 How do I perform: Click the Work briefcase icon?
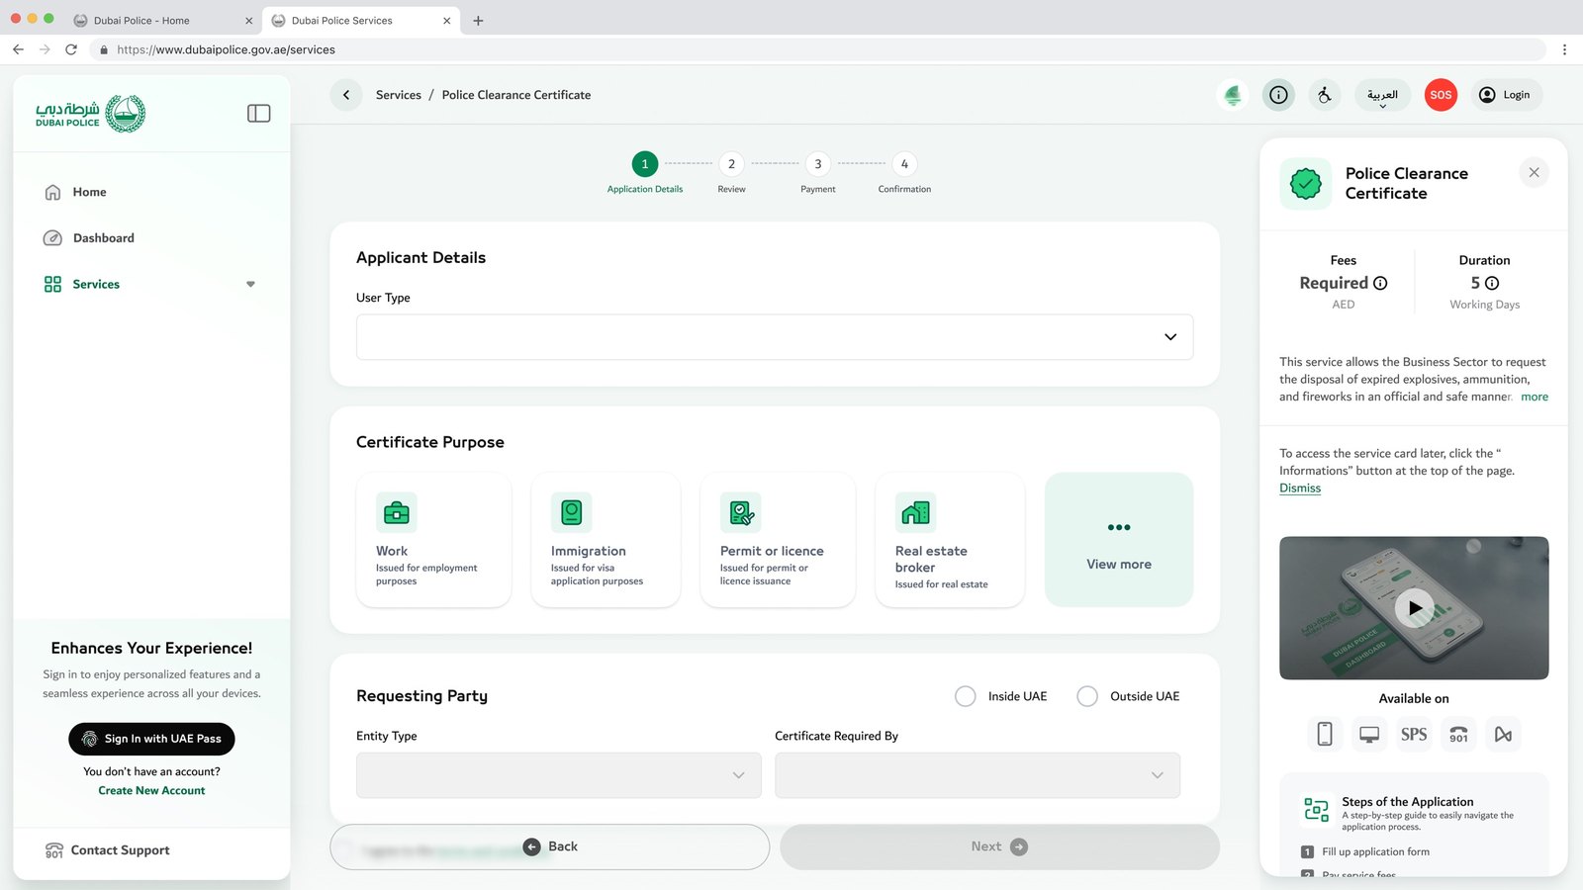[x=397, y=512]
